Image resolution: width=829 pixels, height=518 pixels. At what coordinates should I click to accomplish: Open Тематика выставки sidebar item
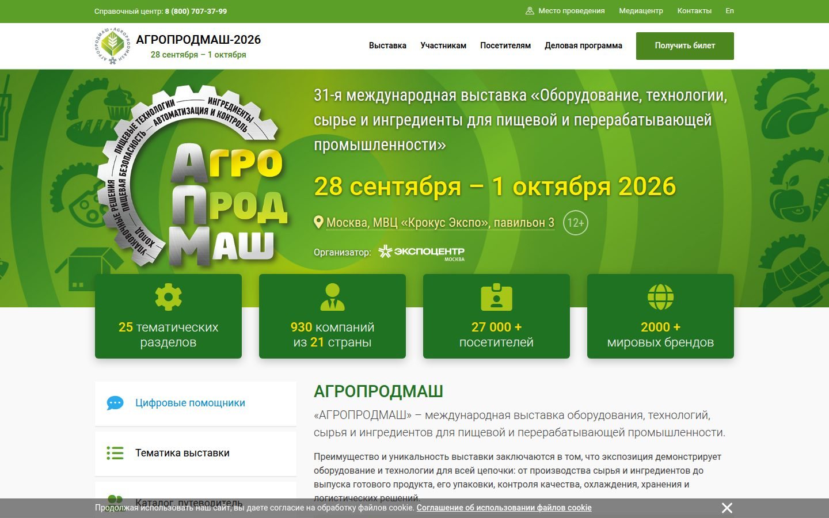click(196, 453)
